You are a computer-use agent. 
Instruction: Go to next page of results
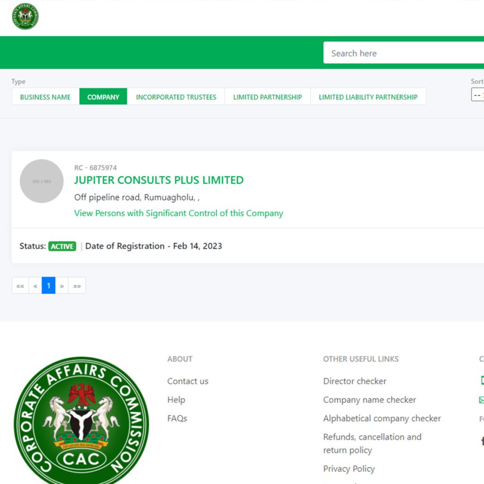tap(62, 285)
